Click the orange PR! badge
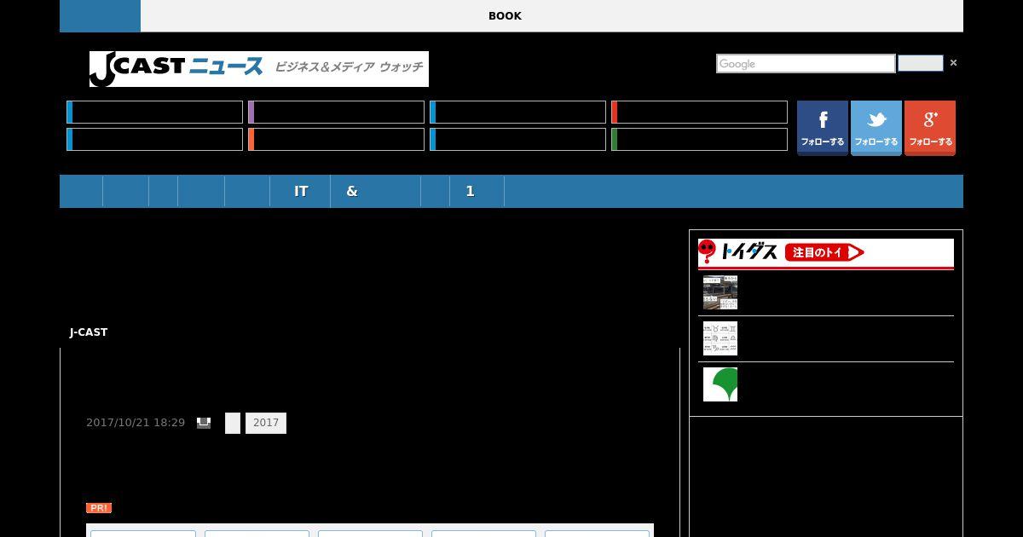Image resolution: width=1023 pixels, height=537 pixels. pyautogui.click(x=99, y=508)
